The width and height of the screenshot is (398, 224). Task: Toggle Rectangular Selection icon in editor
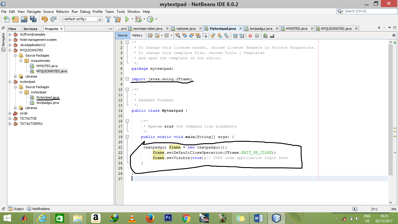205,36
